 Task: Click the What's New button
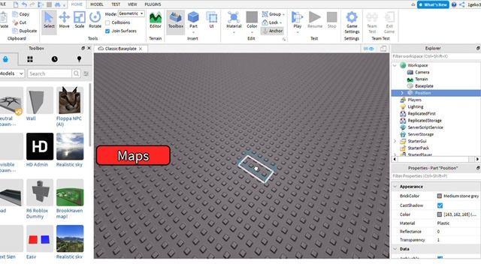pos(433,4)
